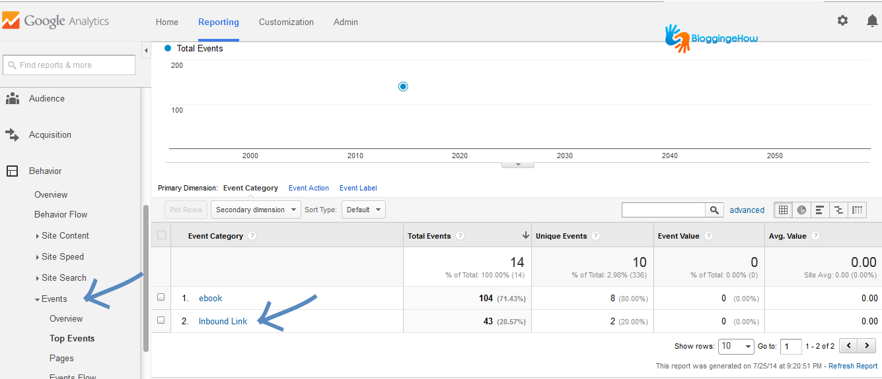Focus the Find reports & more field

point(69,65)
